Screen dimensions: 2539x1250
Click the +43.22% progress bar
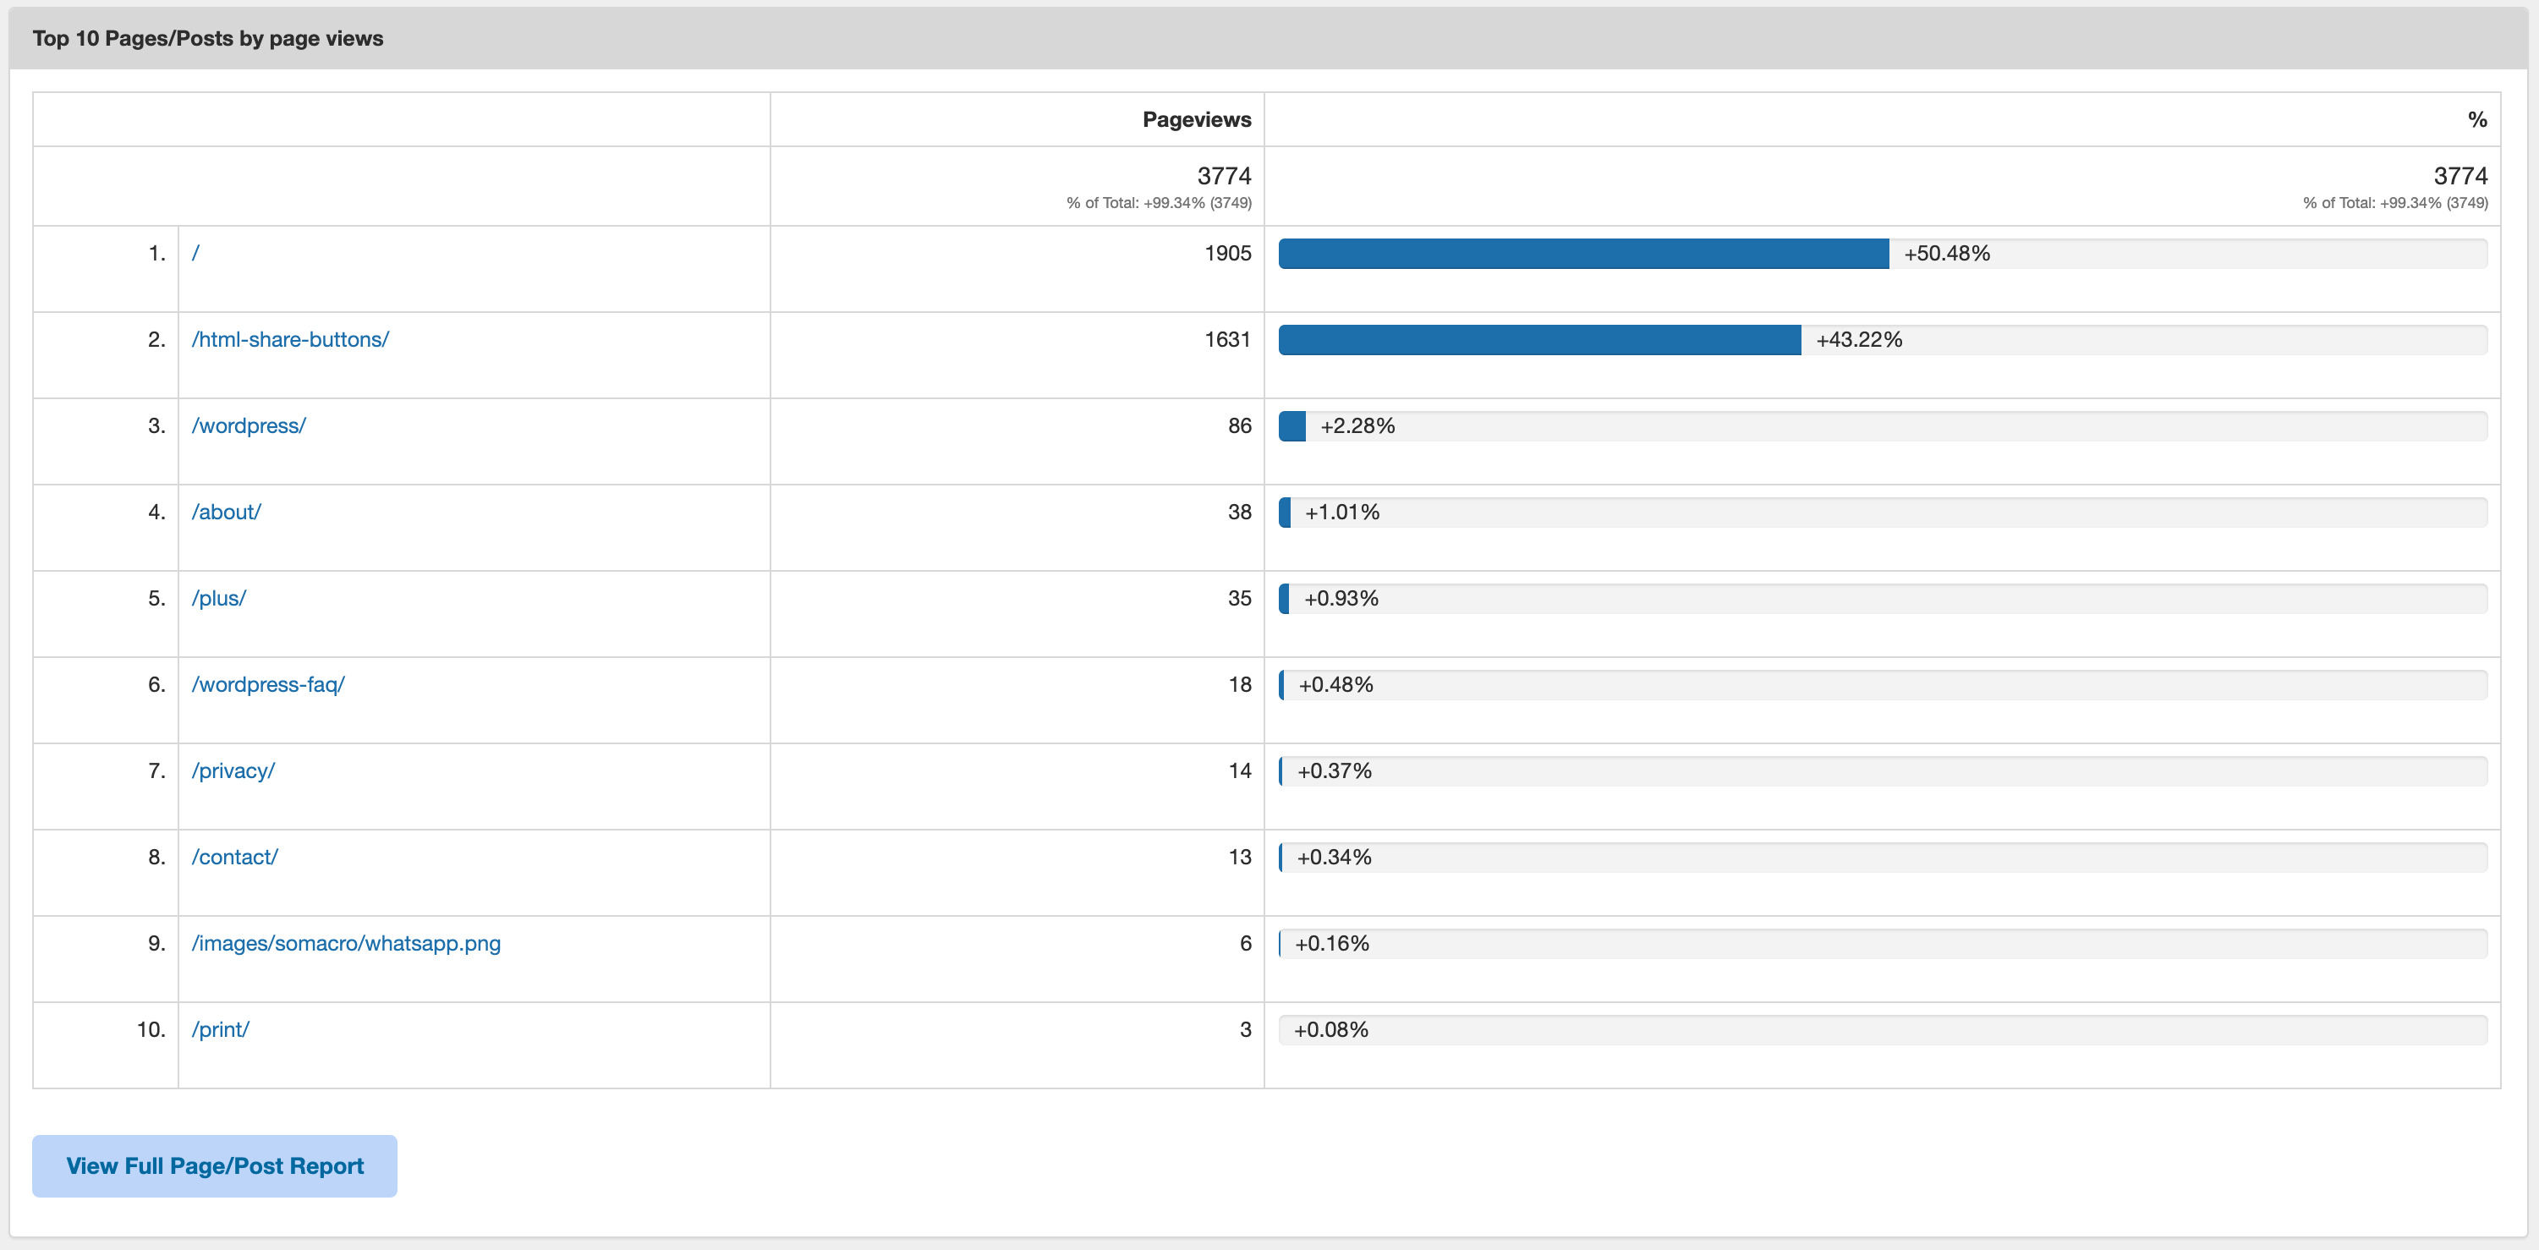coord(1883,339)
